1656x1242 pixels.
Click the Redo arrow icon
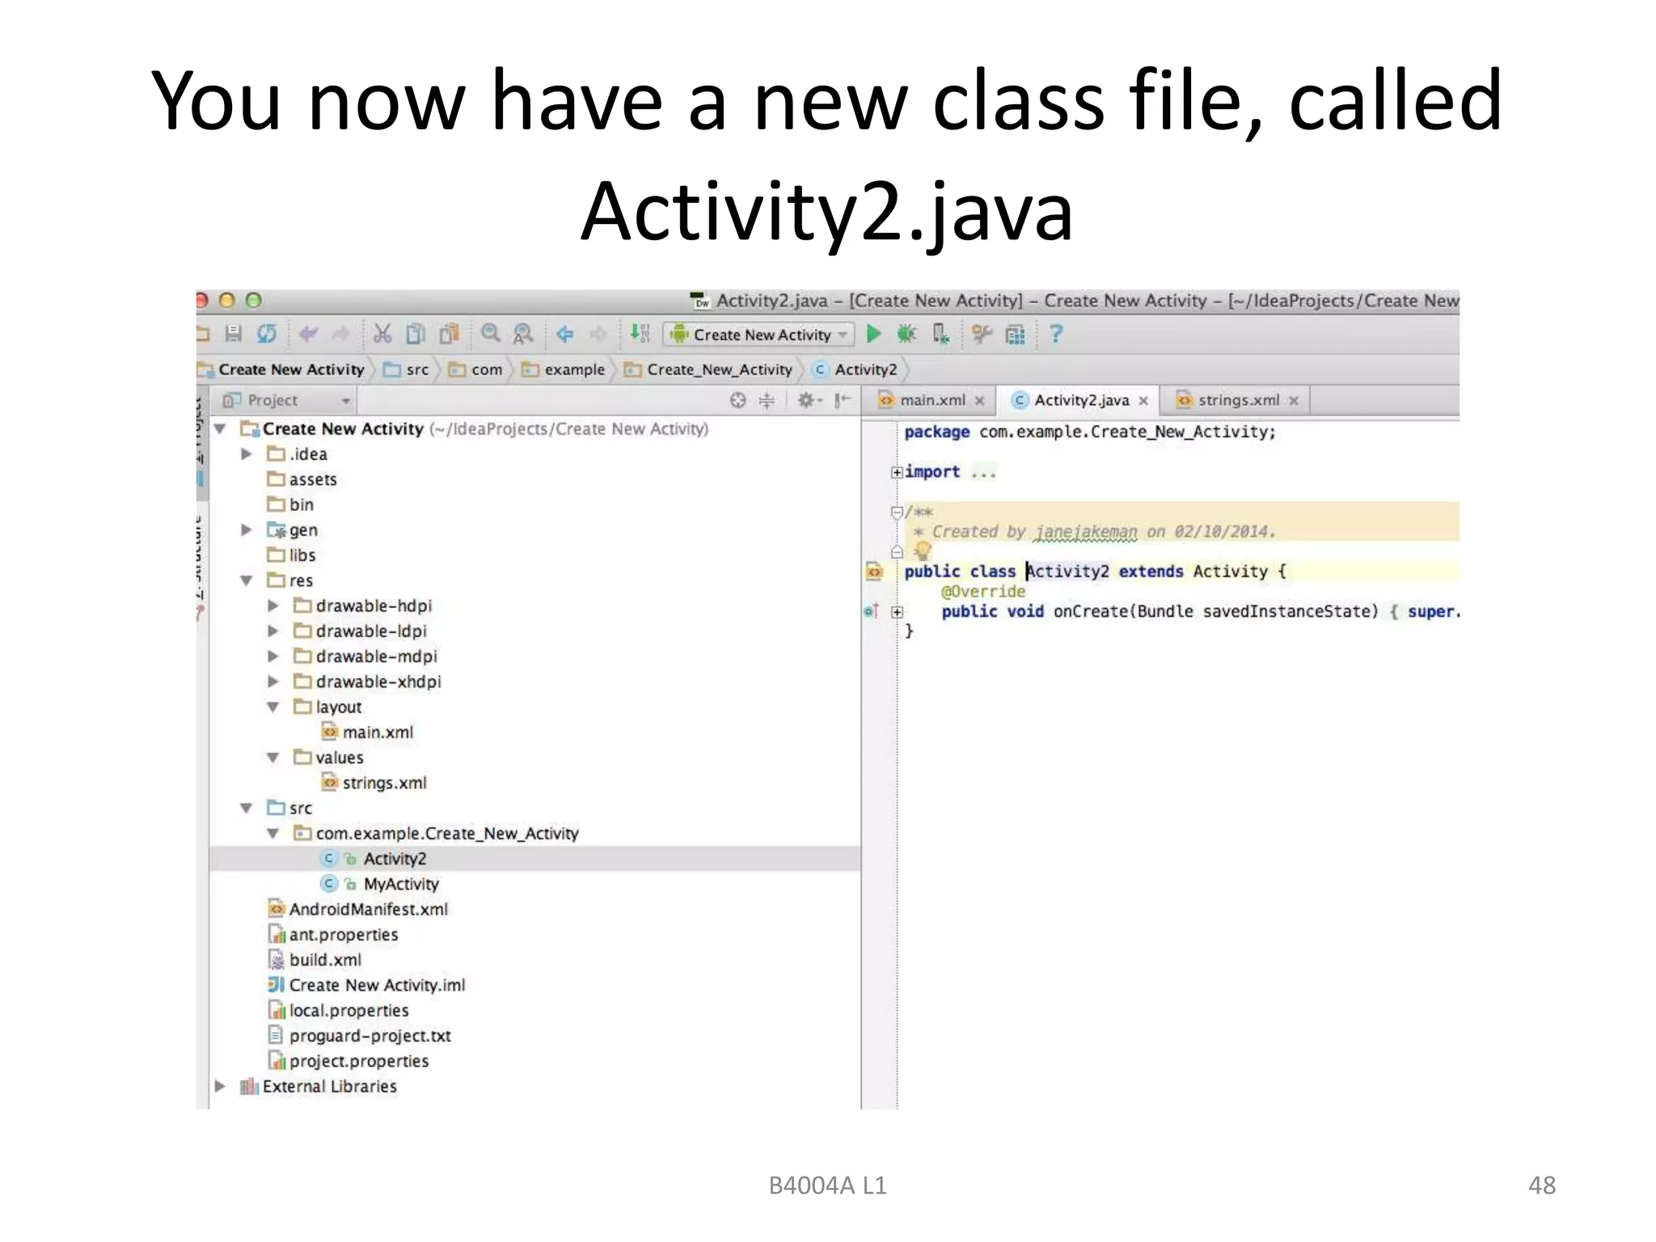(x=341, y=333)
